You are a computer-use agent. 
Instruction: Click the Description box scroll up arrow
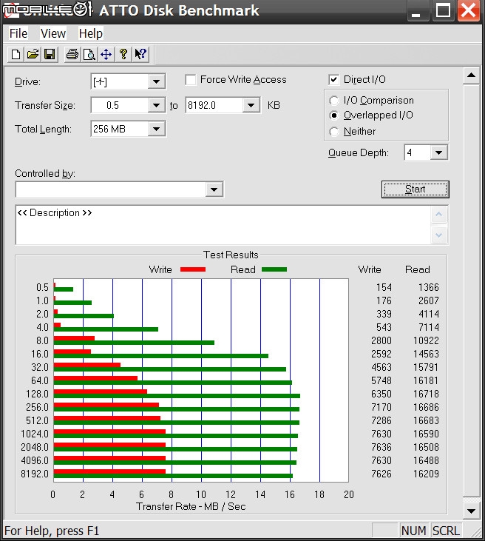tap(439, 215)
